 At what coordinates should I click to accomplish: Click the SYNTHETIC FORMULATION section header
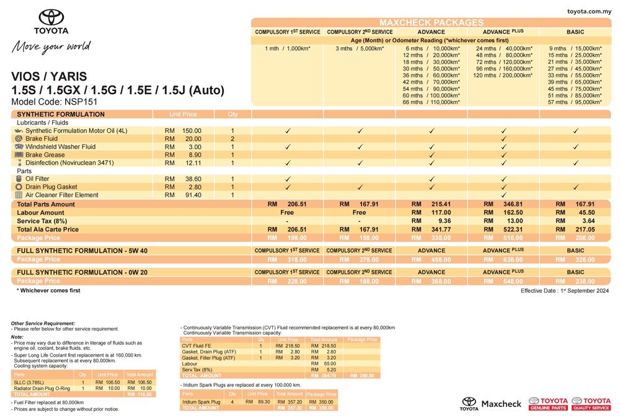61,114
